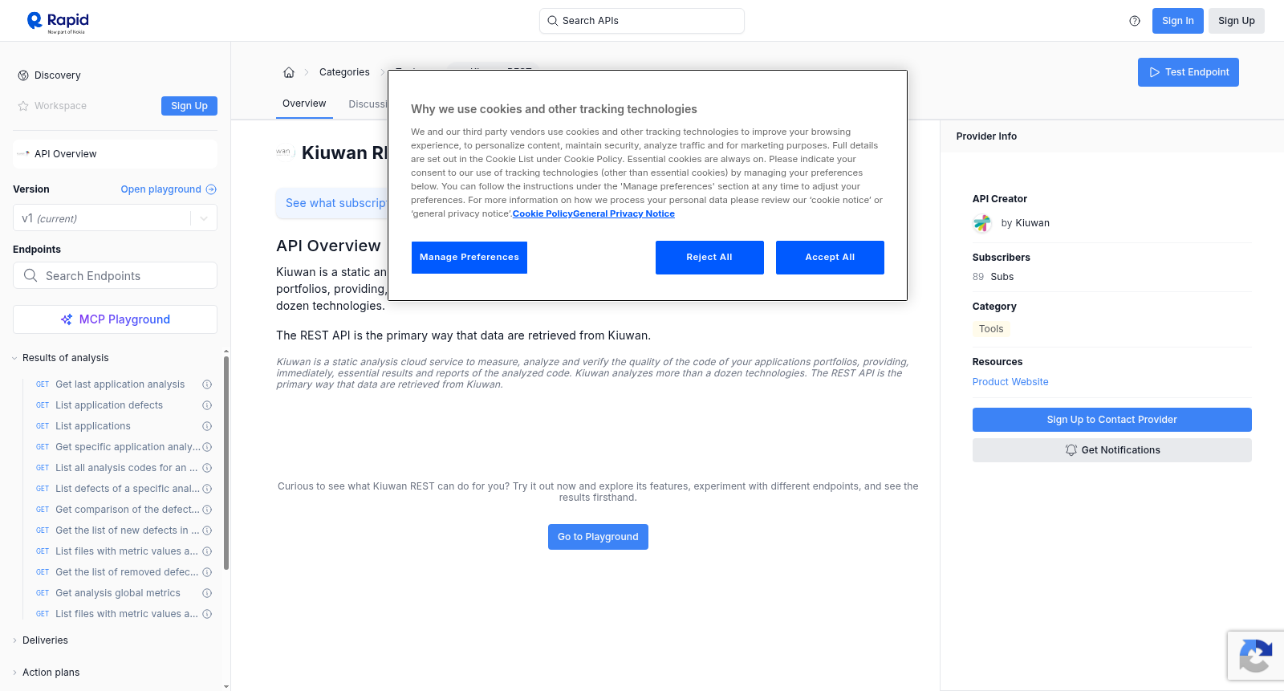Select List all analysis codes endpoint
This screenshot has height=691, width=1284.
(x=126, y=468)
